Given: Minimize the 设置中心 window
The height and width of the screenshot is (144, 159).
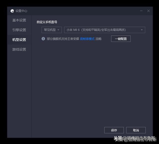Looking at the screenshot, I should [141, 11].
